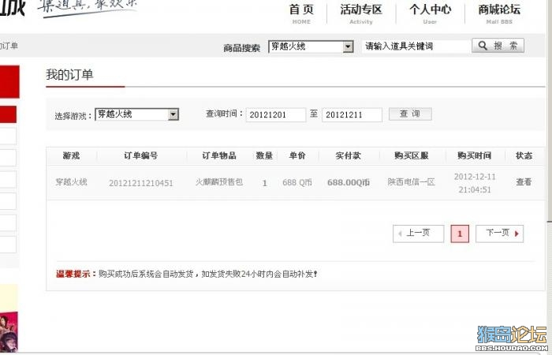Click the magnifier icon in search button
The height and width of the screenshot is (355, 552).
[x=483, y=46]
